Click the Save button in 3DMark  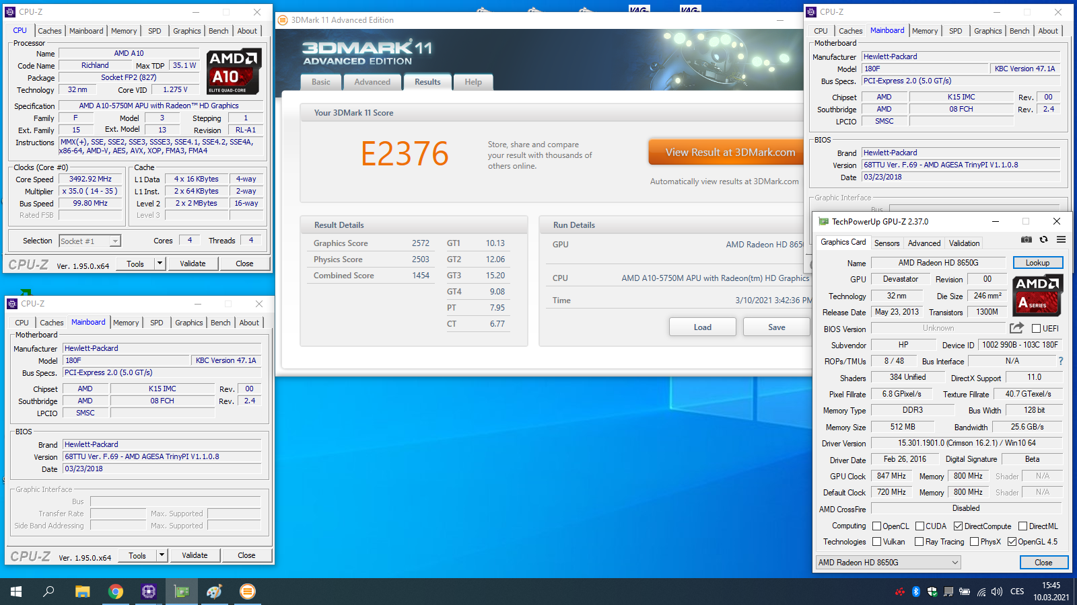[777, 327]
